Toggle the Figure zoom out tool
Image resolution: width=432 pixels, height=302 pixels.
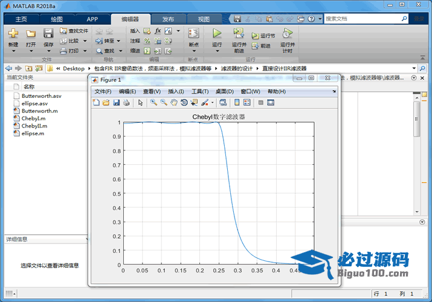click(x=164, y=103)
